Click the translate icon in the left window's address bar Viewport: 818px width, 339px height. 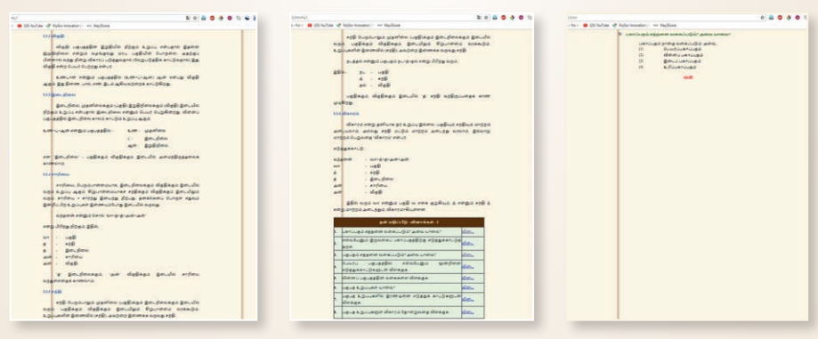189,18
